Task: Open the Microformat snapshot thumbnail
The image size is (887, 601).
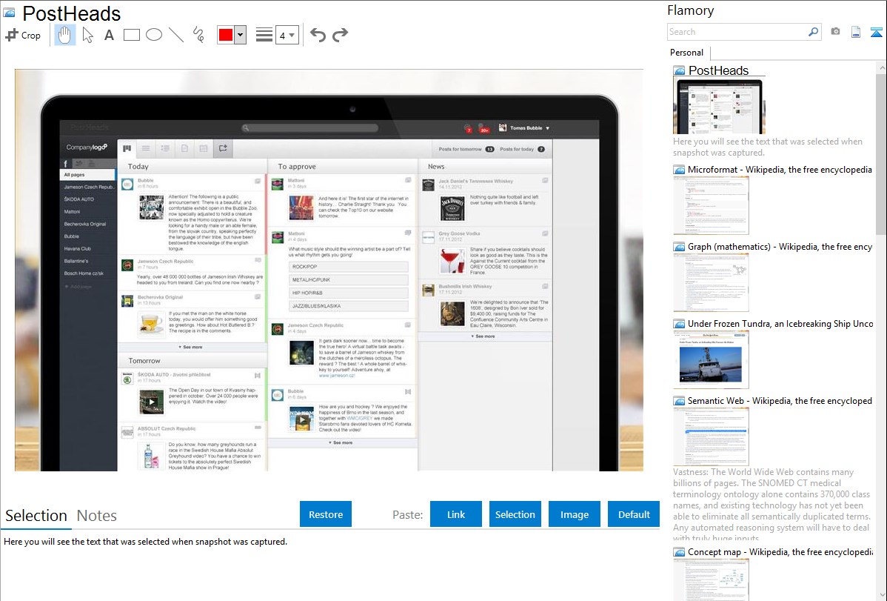Action: coord(711,205)
